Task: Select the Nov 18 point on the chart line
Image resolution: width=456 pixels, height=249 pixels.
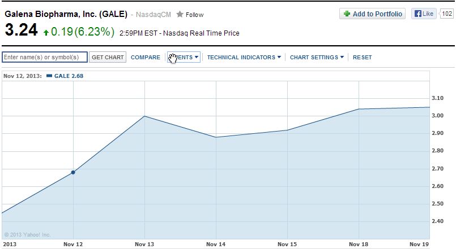Action: tap(359, 109)
